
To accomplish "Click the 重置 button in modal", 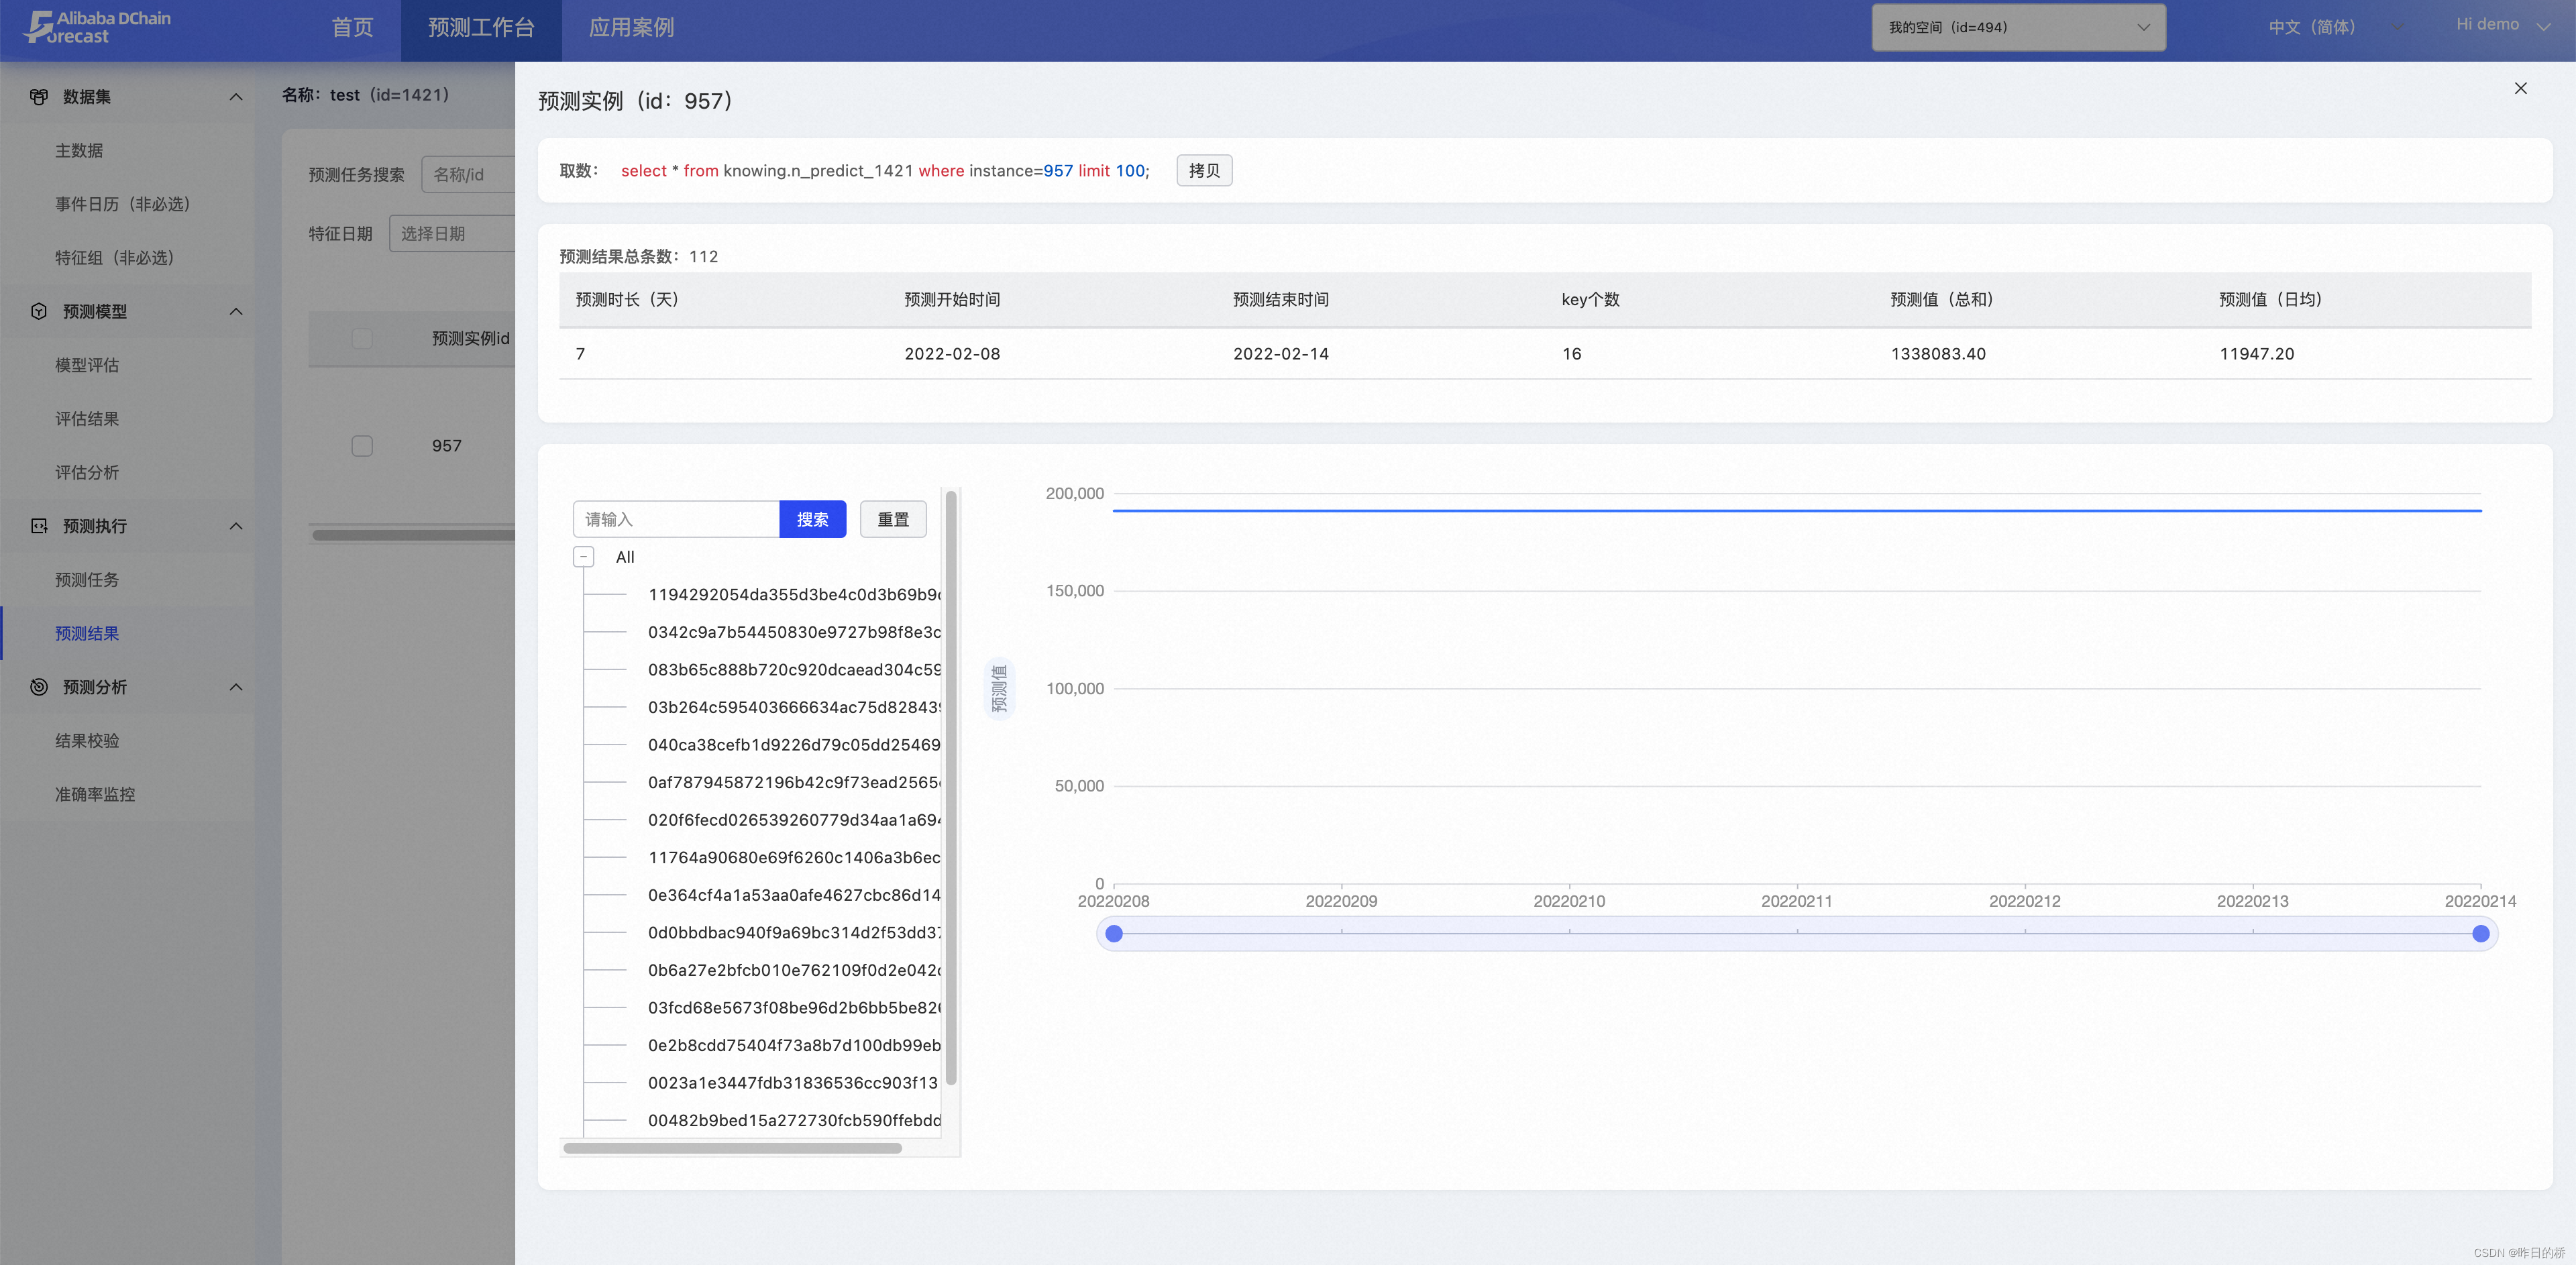I will tap(892, 519).
